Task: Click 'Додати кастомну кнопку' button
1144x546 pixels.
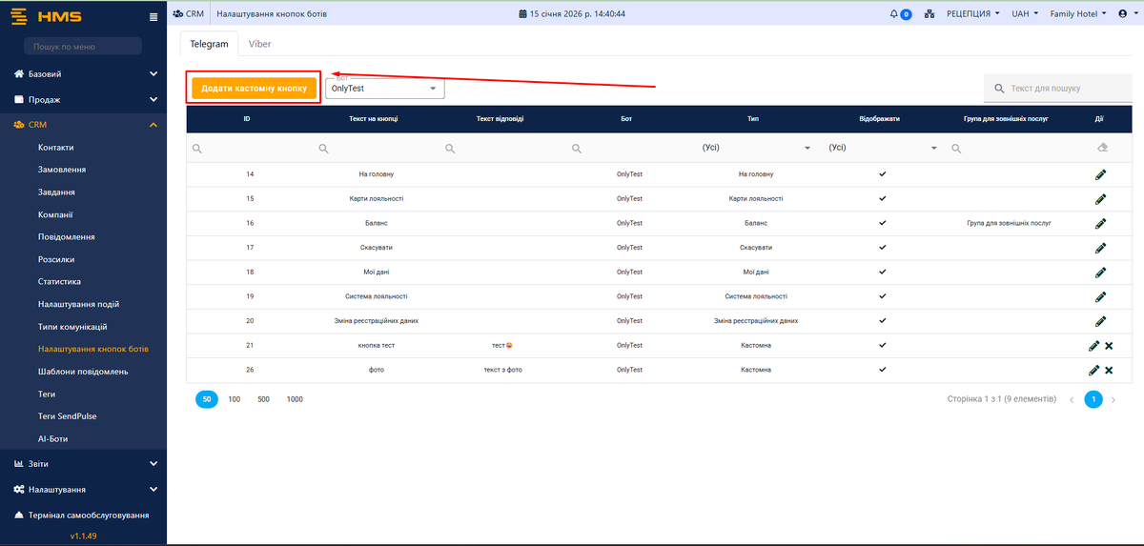Action: (254, 88)
